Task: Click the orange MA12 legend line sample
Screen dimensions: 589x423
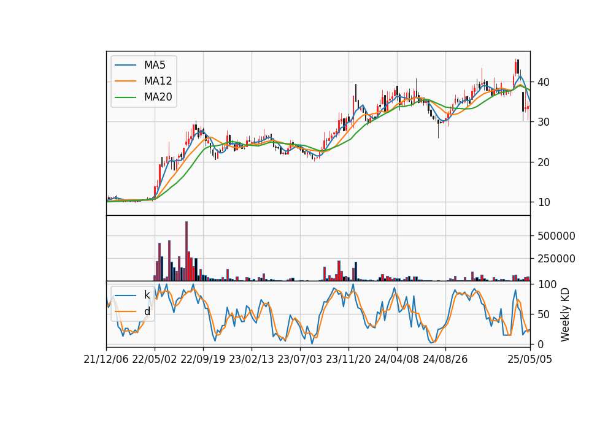Action: 125,81
